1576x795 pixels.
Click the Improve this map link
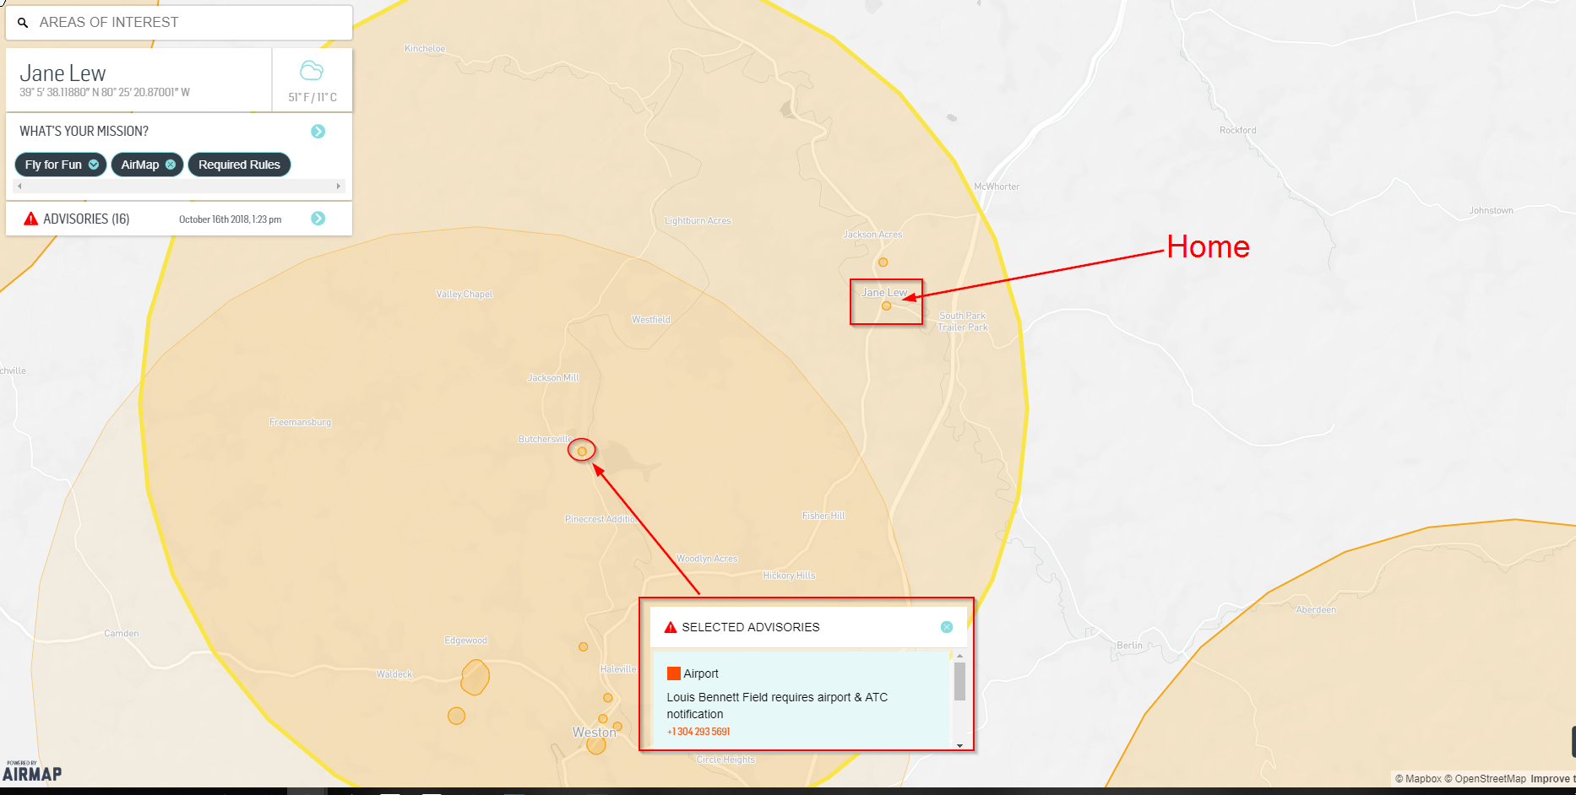pos(1552,779)
